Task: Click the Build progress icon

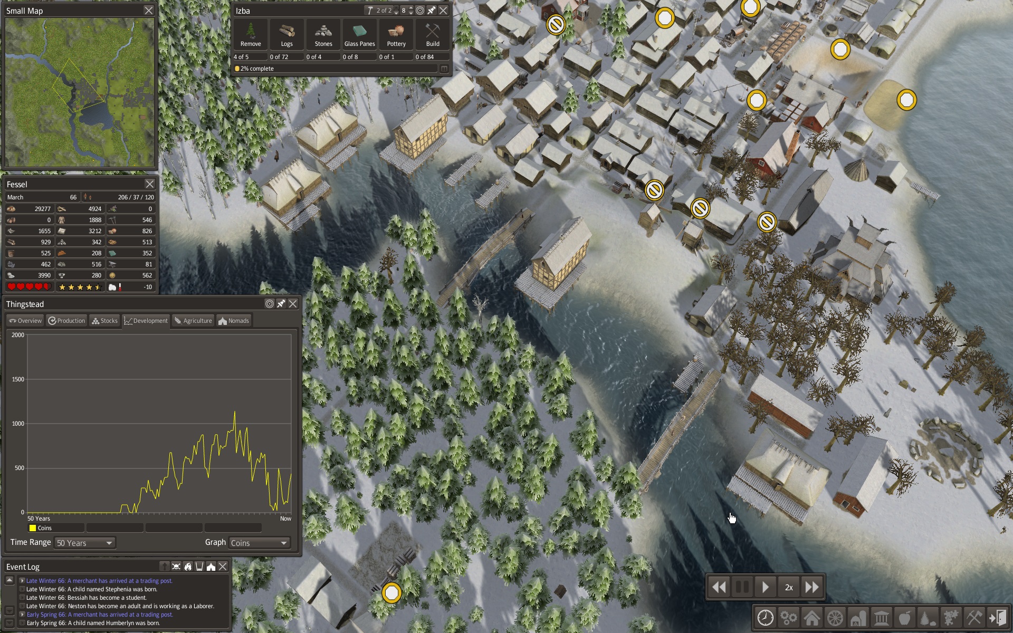Action: pos(433,34)
